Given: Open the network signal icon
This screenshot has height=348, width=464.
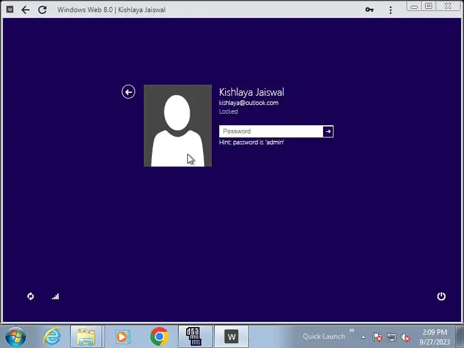Looking at the screenshot, I should (x=56, y=296).
